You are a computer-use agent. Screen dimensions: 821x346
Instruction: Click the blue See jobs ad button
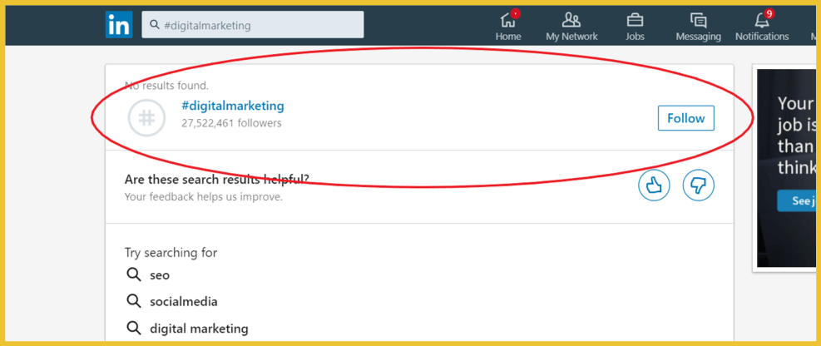[x=798, y=201]
